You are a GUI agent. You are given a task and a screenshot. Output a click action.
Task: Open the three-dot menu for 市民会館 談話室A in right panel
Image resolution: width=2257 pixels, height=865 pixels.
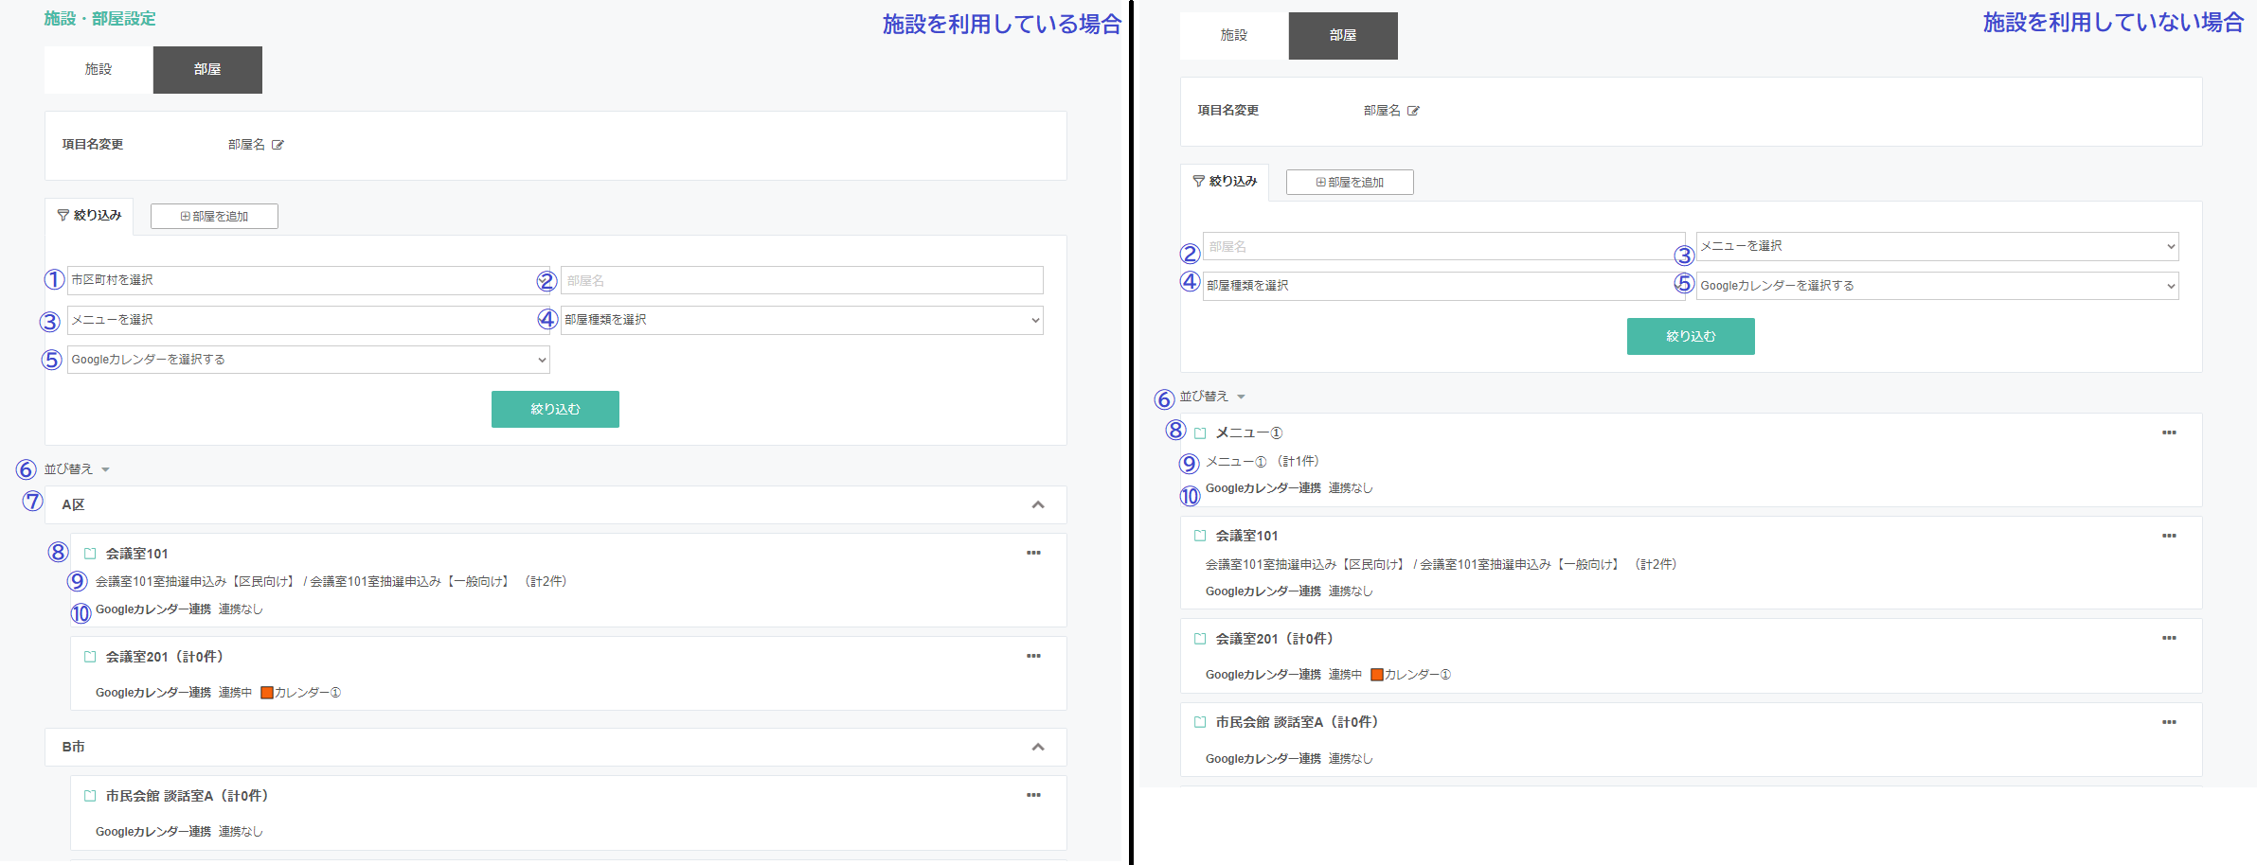[x=2169, y=722]
